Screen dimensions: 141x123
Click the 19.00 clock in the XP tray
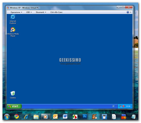[x=128, y=106]
